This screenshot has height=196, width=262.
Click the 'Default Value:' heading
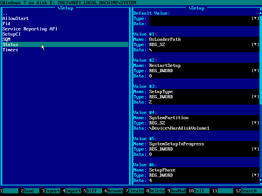coord(152,13)
